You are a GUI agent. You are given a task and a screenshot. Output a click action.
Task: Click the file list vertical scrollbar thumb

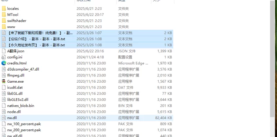(272, 58)
